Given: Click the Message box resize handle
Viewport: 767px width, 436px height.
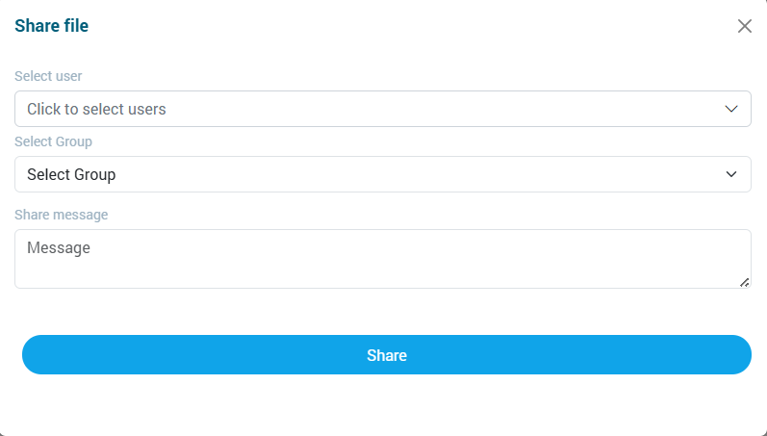Looking at the screenshot, I should (x=744, y=282).
